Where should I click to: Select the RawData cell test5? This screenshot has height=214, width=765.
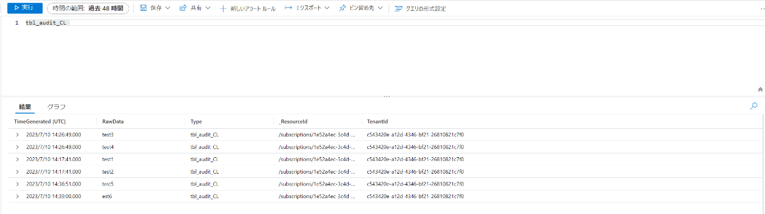tap(108, 184)
